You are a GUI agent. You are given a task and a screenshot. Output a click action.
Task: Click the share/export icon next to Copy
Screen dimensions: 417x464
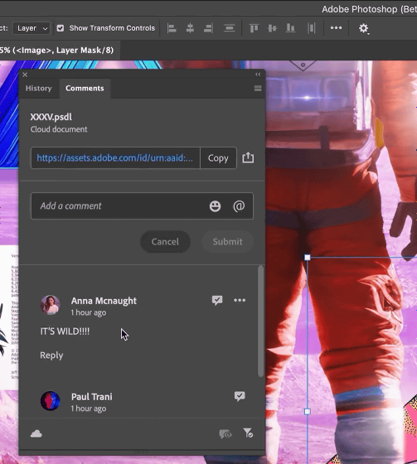(x=248, y=157)
